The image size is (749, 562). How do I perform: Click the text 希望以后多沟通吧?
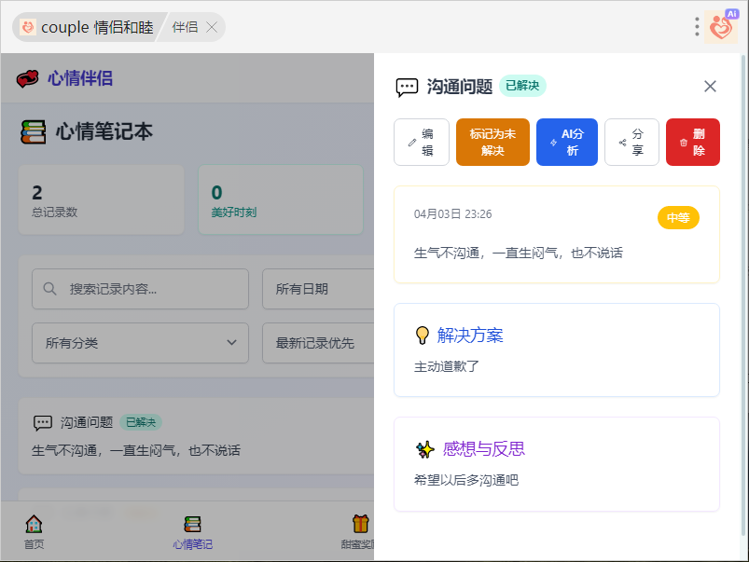pyautogui.click(x=466, y=480)
